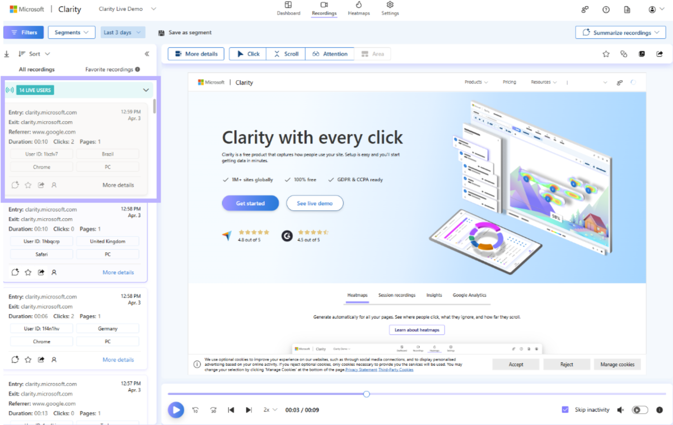The width and height of the screenshot is (673, 425).
Task: Enable the Click heatmap overlay
Action: pyautogui.click(x=248, y=54)
